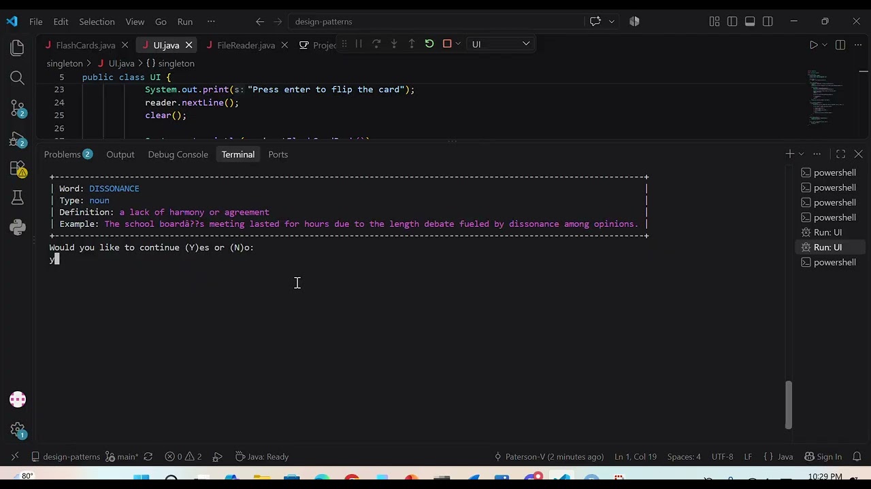
Task: Switch to the Problems panel tab
Action: tap(68, 154)
